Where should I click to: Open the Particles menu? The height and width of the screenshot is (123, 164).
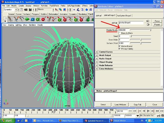(x=44, y=6)
